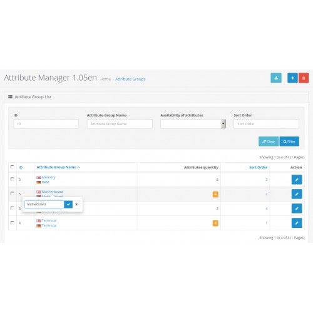The width and height of the screenshot is (313, 313).
Task: Edit the Technical group with pencil icon
Action: pyautogui.click(x=297, y=223)
